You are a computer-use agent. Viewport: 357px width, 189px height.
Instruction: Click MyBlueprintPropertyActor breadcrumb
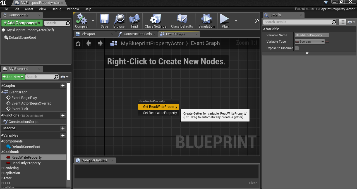tap(152, 43)
